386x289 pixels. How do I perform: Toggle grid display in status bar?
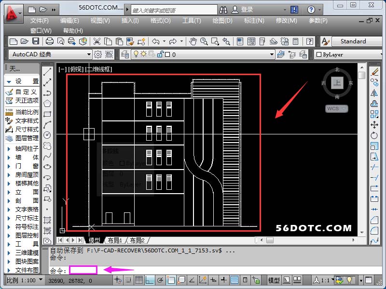point(138,280)
